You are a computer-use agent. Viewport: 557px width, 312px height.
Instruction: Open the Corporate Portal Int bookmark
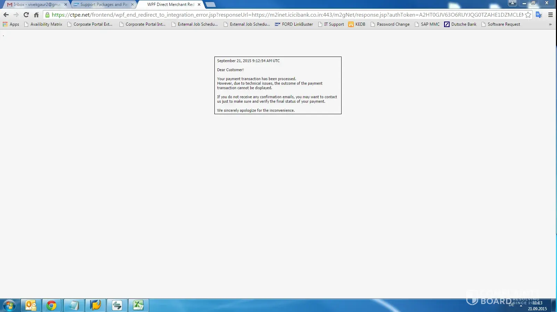point(142,24)
